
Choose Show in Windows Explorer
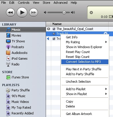85,47
